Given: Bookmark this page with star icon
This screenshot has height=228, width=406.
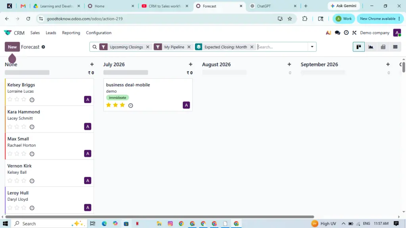Looking at the screenshot, I should pos(290,19).
